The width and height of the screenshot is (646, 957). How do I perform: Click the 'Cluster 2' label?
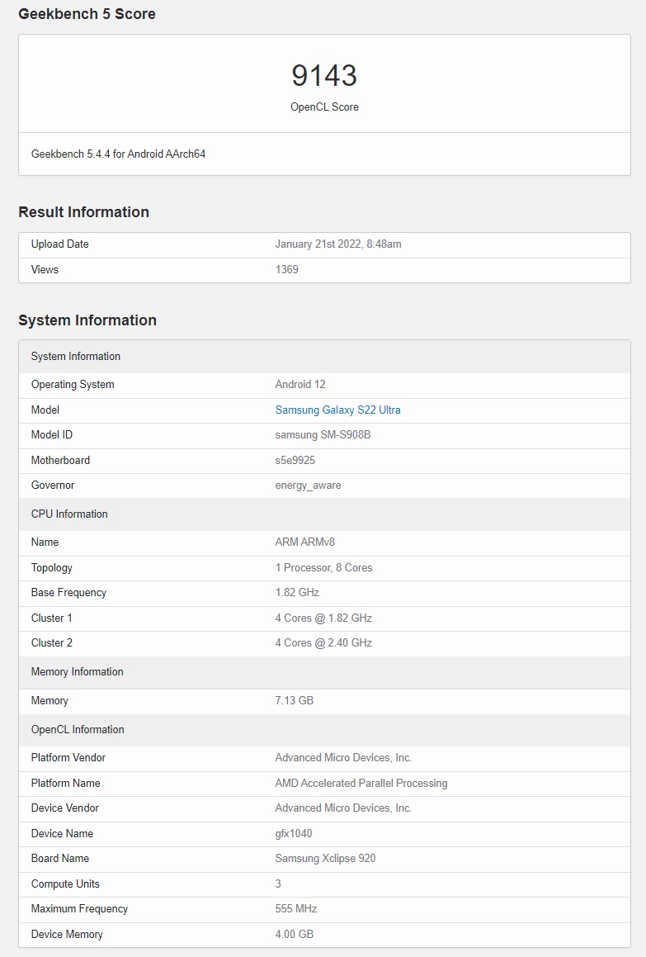(x=52, y=642)
